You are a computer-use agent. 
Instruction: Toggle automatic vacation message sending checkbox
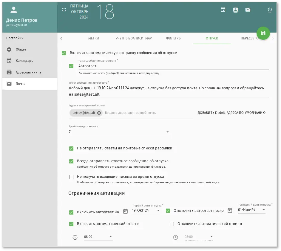(64, 53)
